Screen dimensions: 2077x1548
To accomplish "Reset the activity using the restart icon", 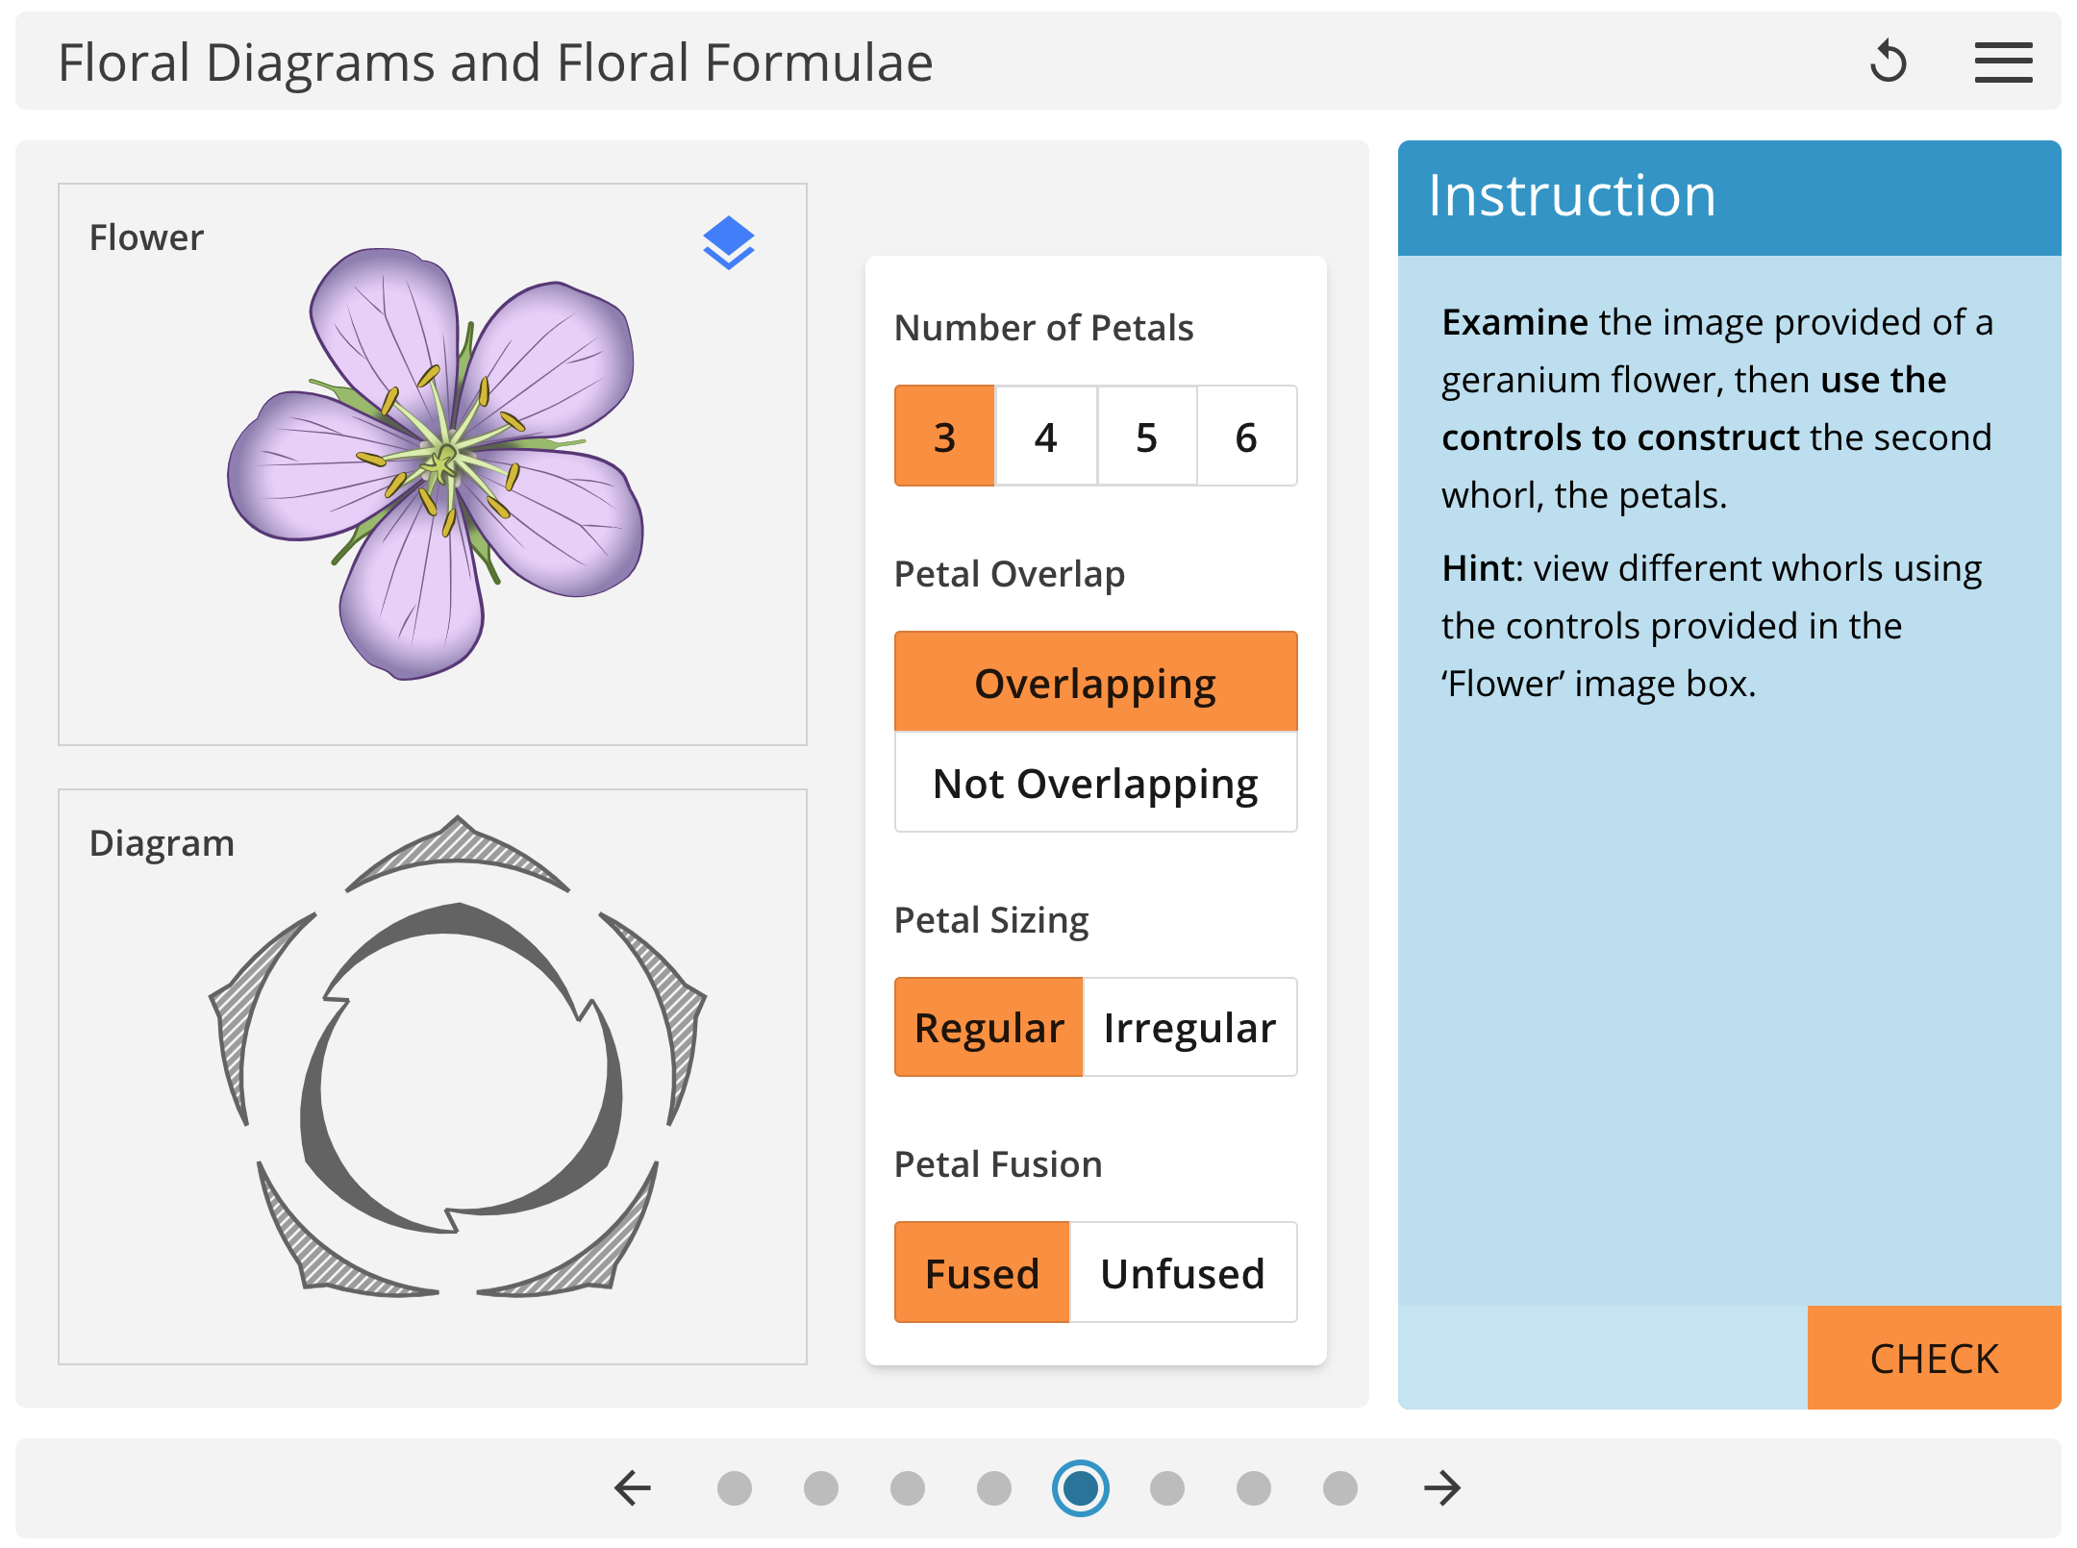I will click(1888, 62).
